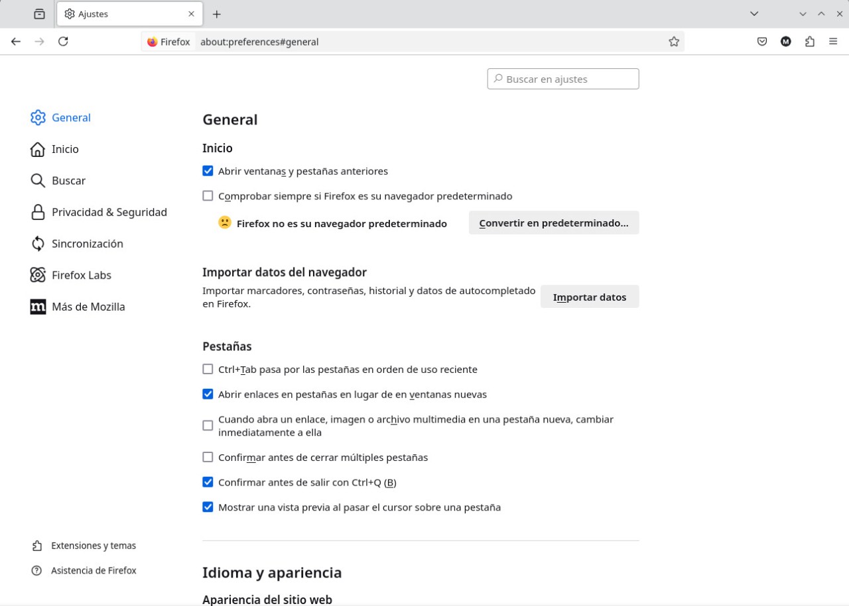
Task: Bookmark this page with the star icon
Action: 674,42
